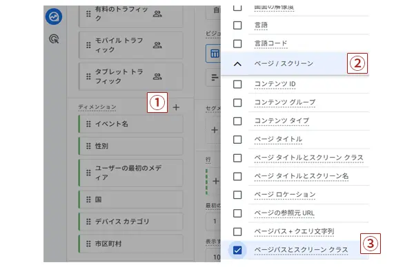Click the ディメンション section label
The image size is (414, 267).
(x=97, y=107)
